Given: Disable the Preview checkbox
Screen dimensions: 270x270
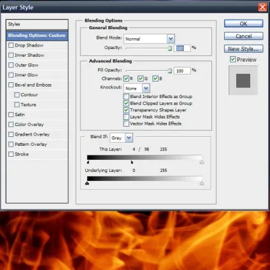Looking at the screenshot, I should pyautogui.click(x=232, y=59).
